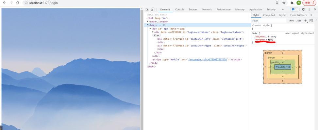Collapse the body element node
Image resolution: width=318 pixels, height=130 pixels.
(x=148, y=25)
